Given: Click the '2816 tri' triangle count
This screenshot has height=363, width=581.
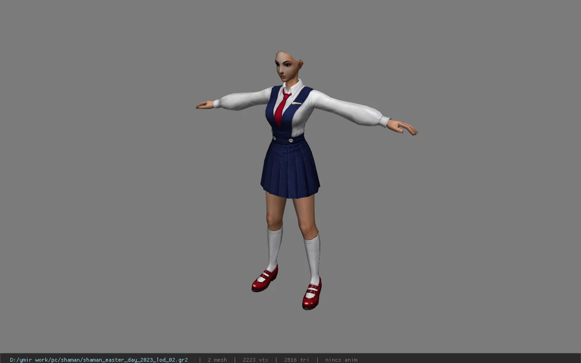Looking at the screenshot, I should tap(296, 360).
